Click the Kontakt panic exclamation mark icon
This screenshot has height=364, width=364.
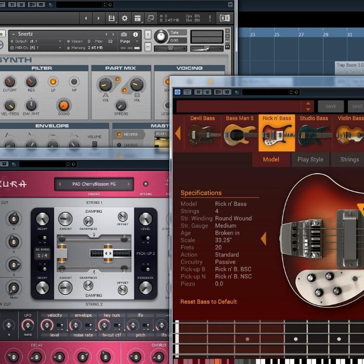210,18
